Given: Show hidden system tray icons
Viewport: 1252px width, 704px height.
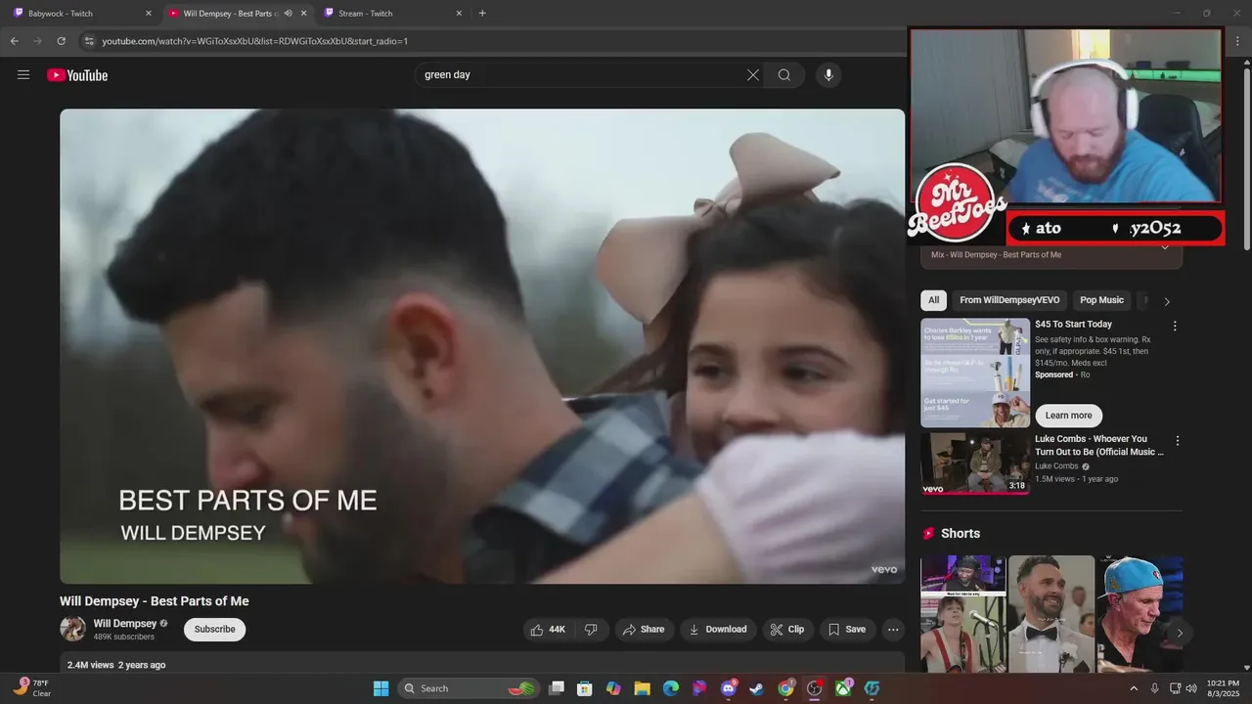Looking at the screenshot, I should (1135, 688).
